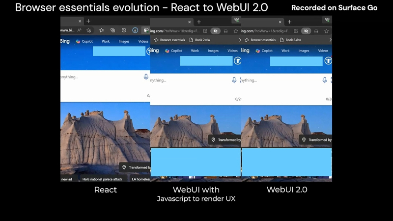393x221 pixels.
Task: Open the 'new ad' news item in React window
Action: pos(67,179)
